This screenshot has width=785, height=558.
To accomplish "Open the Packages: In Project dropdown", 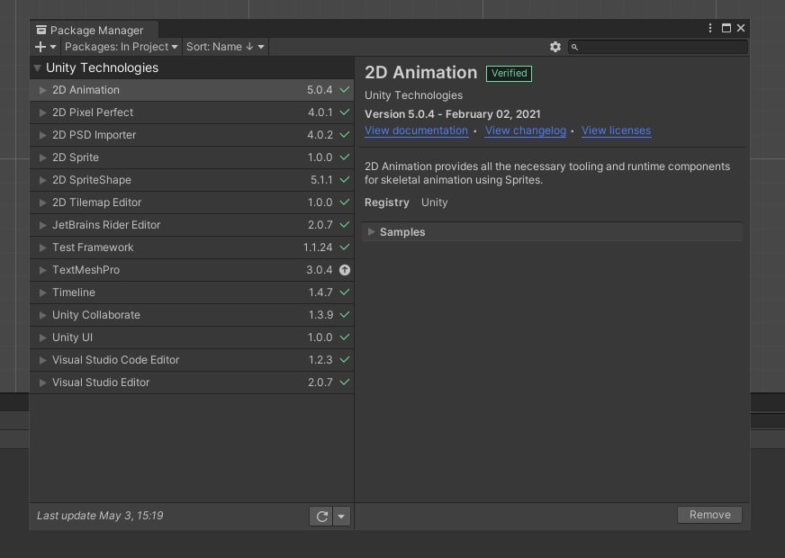I will 122,47.
